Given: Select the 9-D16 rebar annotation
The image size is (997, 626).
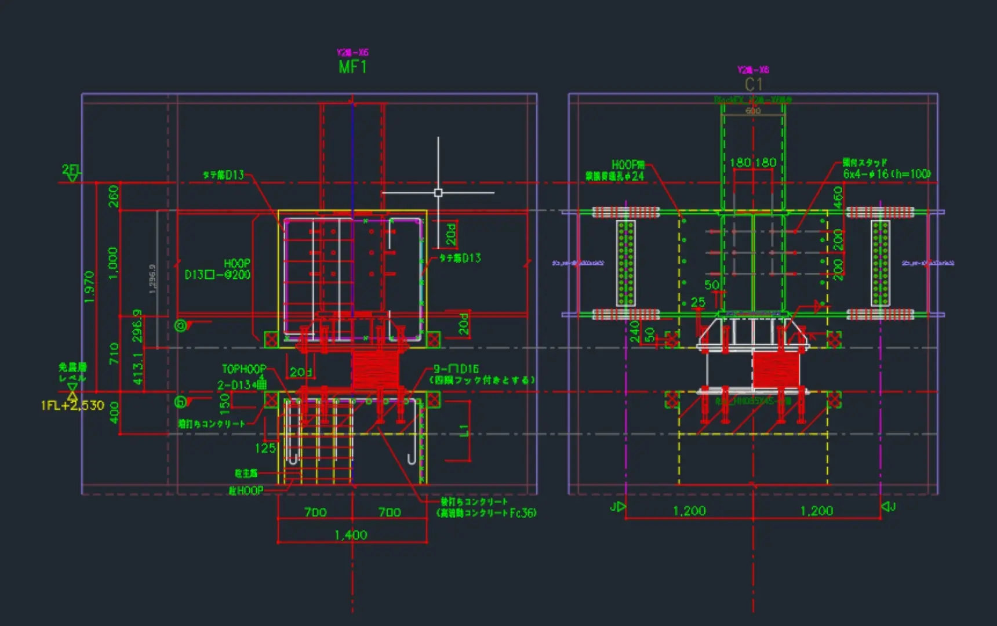Looking at the screenshot, I should [x=457, y=369].
